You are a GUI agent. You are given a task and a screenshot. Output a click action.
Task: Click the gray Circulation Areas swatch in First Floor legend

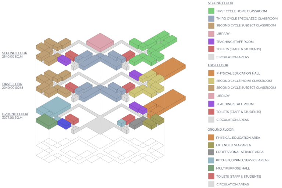(x=211, y=120)
